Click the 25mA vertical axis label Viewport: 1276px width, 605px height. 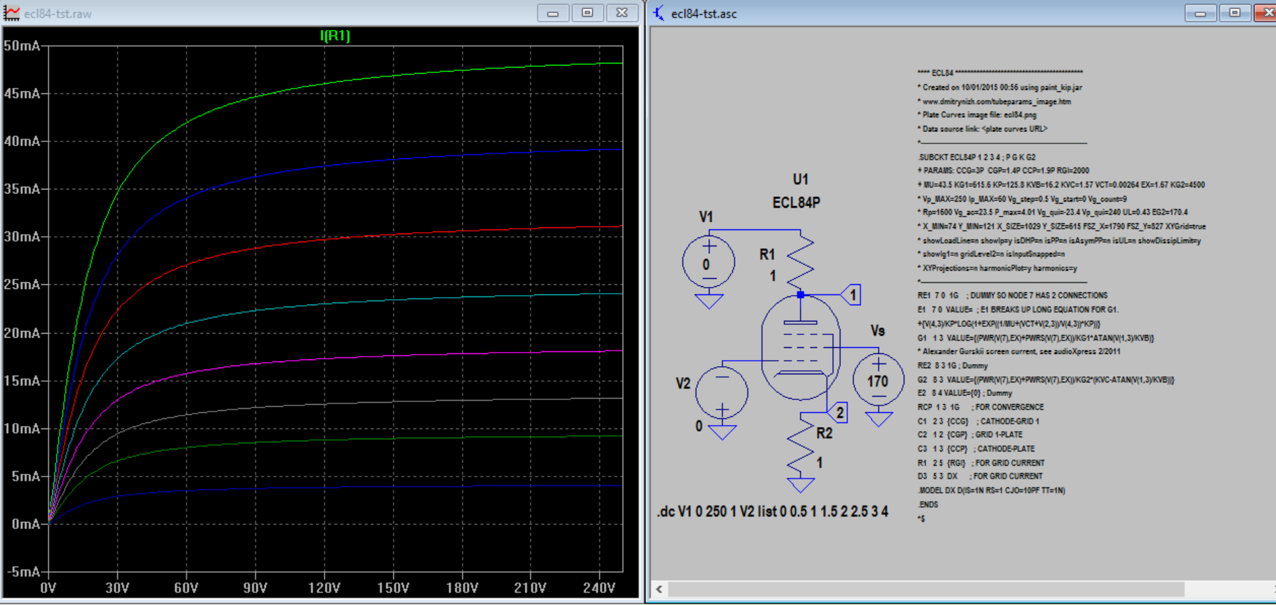[22, 284]
